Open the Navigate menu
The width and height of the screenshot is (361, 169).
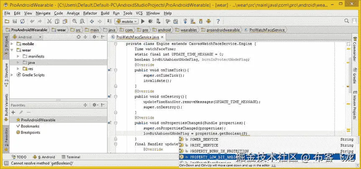[x=43, y=13]
